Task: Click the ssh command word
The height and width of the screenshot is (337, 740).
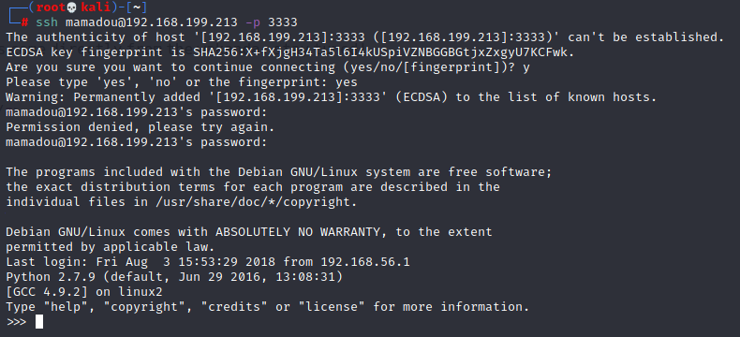Action: coord(47,22)
